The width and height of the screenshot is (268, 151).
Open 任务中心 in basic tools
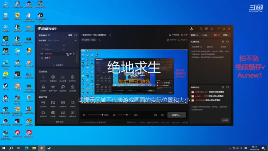coord(43,104)
